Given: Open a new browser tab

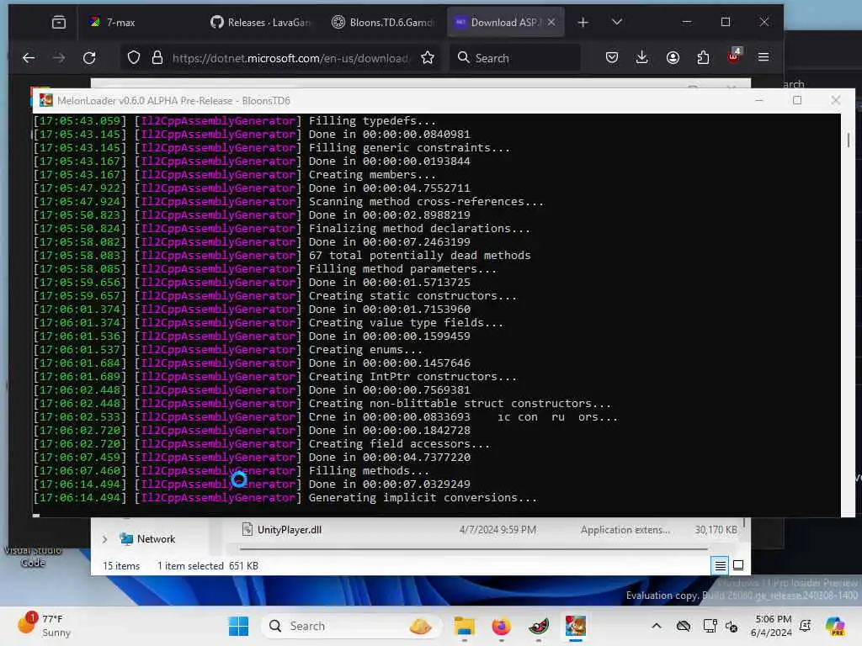Looking at the screenshot, I should pos(583,22).
